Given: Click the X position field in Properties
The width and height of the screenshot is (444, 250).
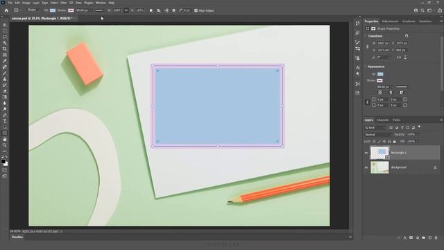Looking at the screenshot, I should pyautogui.click(x=401, y=43).
